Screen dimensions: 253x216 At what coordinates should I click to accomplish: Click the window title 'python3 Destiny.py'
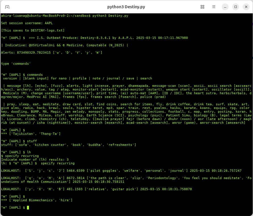pos(126,7)
